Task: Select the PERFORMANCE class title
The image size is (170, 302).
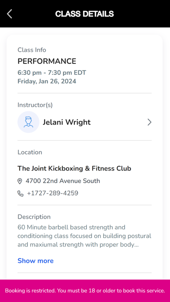Action: tap(47, 61)
